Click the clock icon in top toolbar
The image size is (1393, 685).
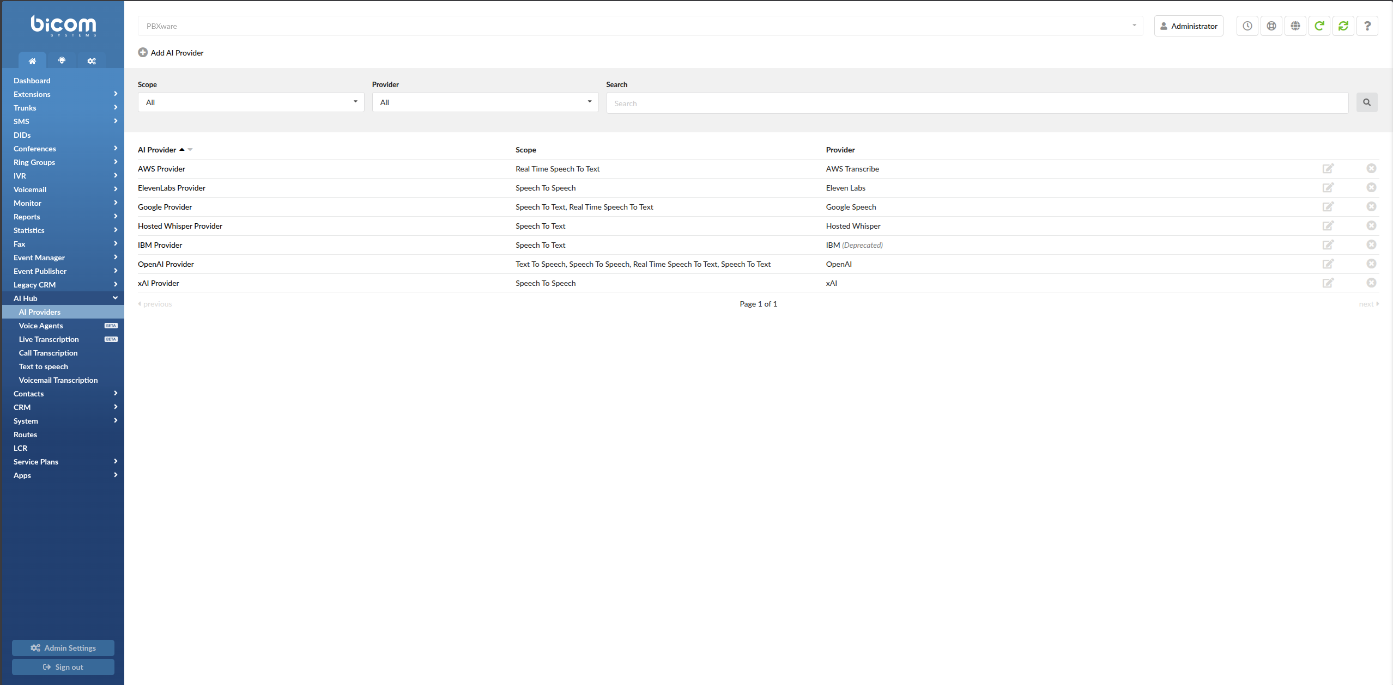1247,26
